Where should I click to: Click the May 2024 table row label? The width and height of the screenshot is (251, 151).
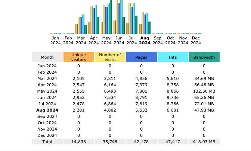[x=47, y=91]
